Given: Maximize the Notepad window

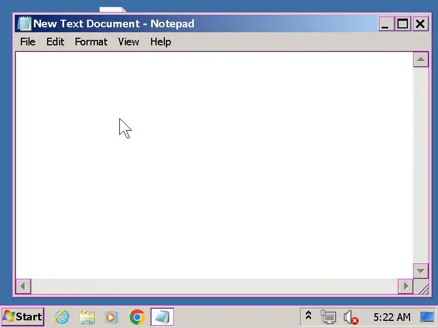Looking at the screenshot, I should [x=403, y=24].
